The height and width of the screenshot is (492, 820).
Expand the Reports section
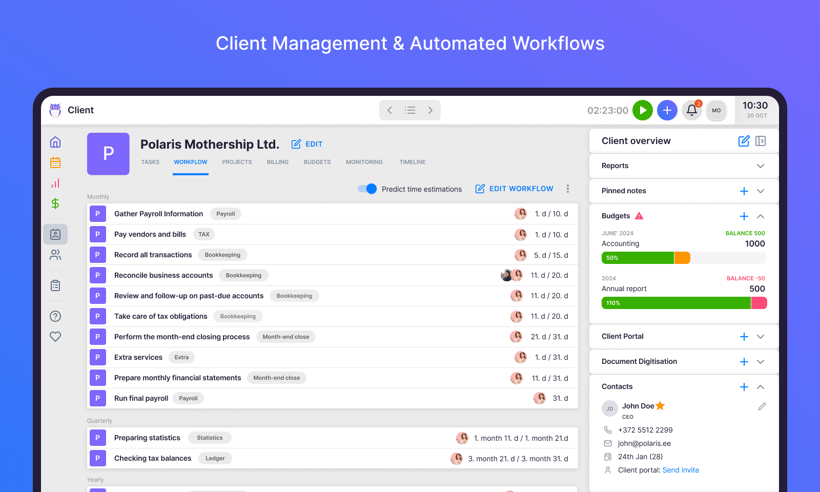[760, 166]
